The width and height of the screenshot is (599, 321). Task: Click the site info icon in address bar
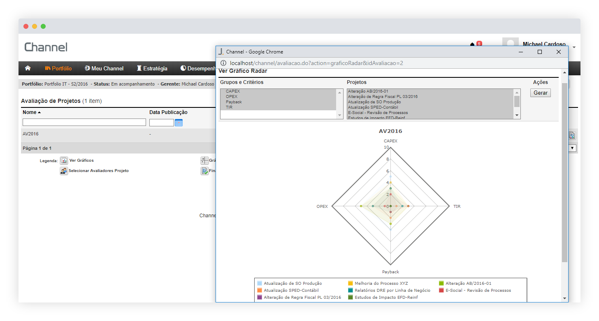223,63
